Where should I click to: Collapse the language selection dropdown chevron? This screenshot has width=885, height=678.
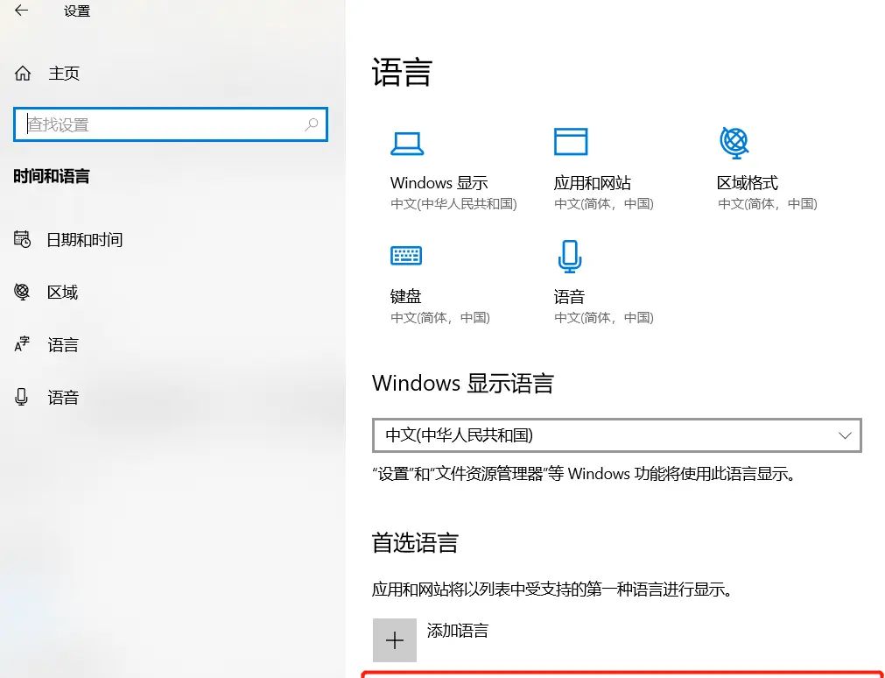(x=845, y=434)
